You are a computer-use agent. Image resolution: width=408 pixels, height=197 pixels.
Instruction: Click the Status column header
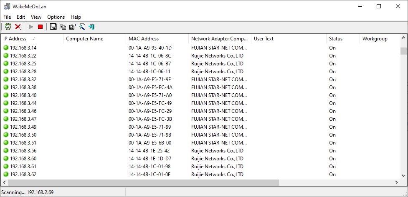pos(335,39)
